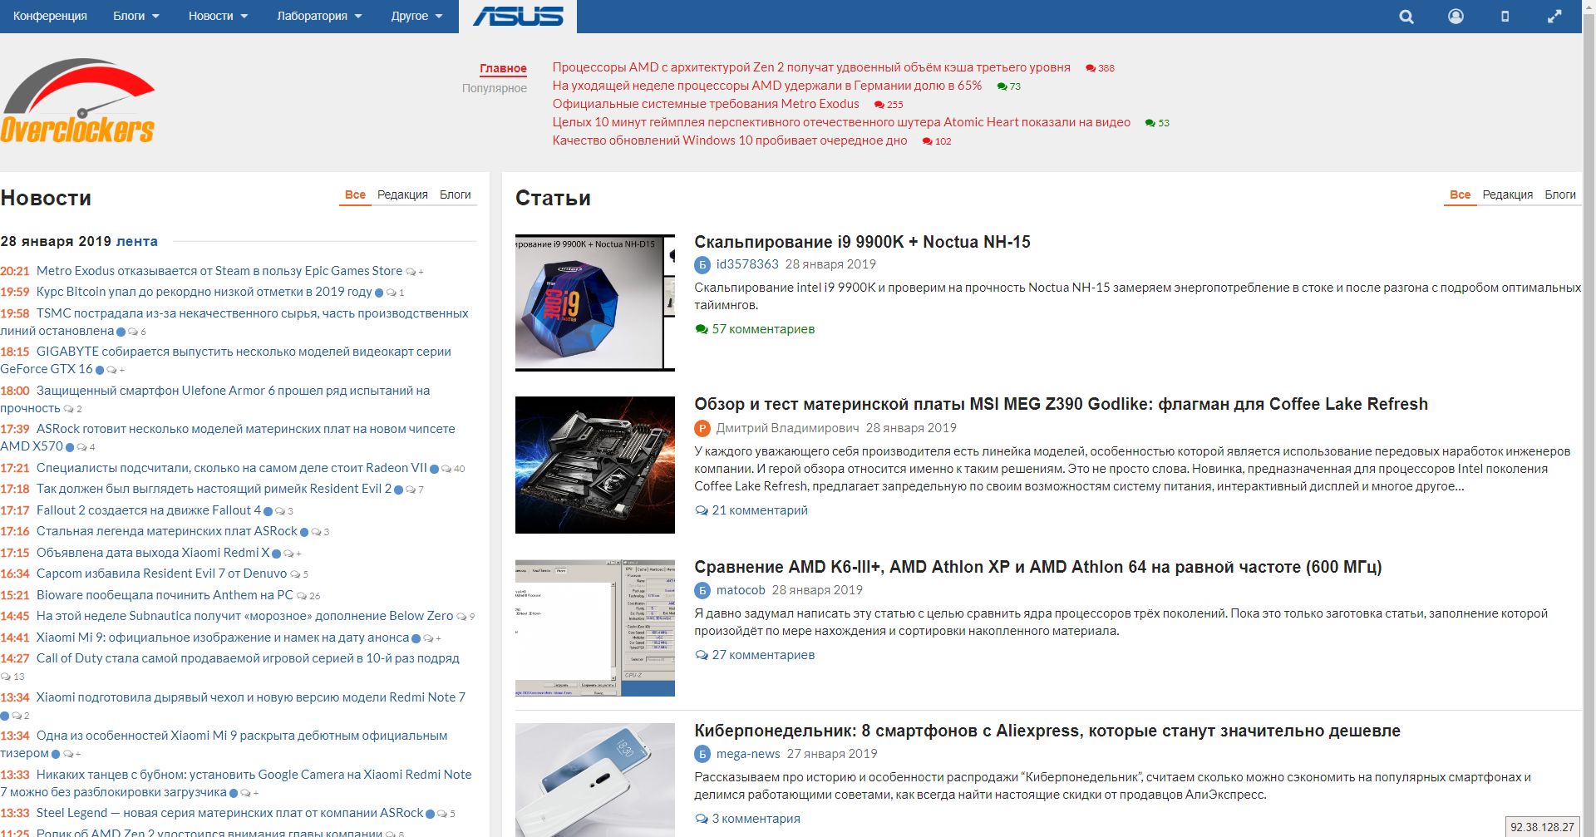Open the Xiaomi Redmi X release date news
Screen dimensions: 1596x837
click(x=153, y=553)
